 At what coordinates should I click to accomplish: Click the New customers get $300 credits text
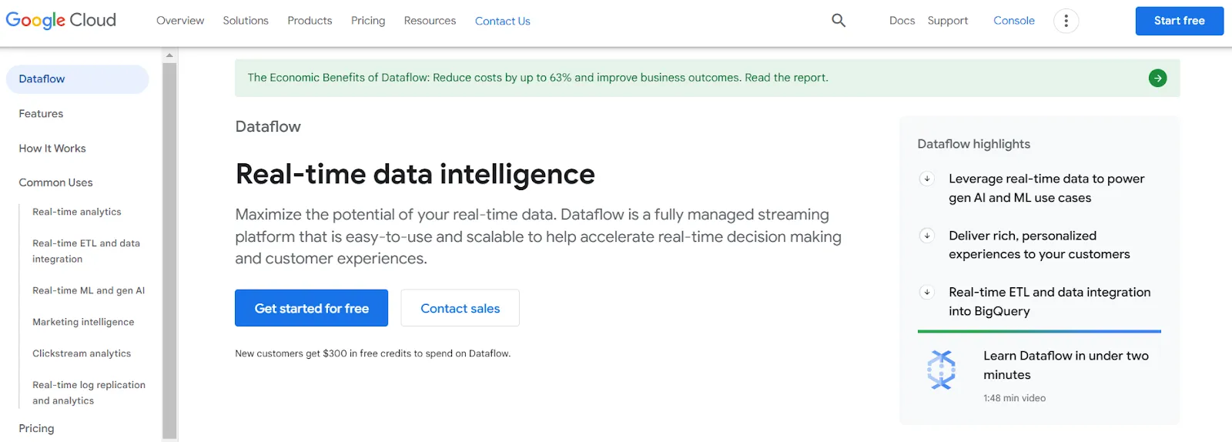(x=373, y=353)
